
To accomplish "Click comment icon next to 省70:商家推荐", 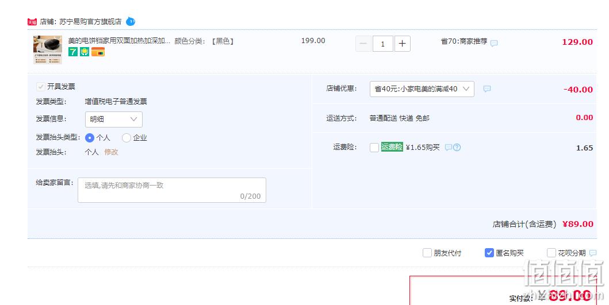I will click(494, 43).
